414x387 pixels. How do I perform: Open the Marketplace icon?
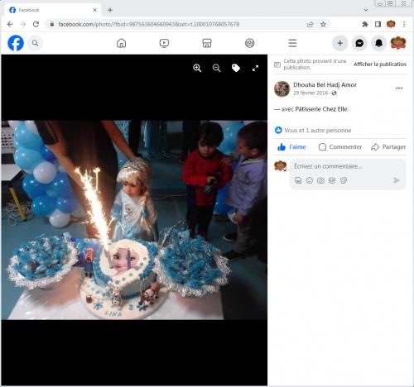tap(207, 43)
